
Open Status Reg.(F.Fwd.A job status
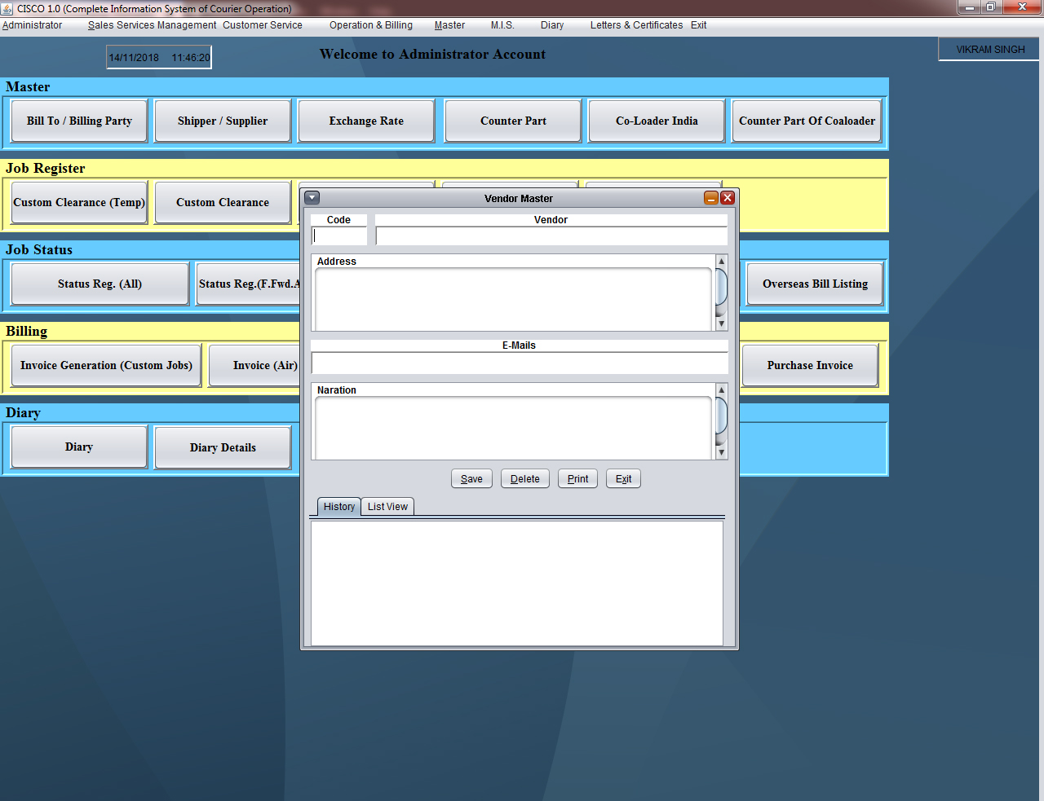tap(249, 284)
